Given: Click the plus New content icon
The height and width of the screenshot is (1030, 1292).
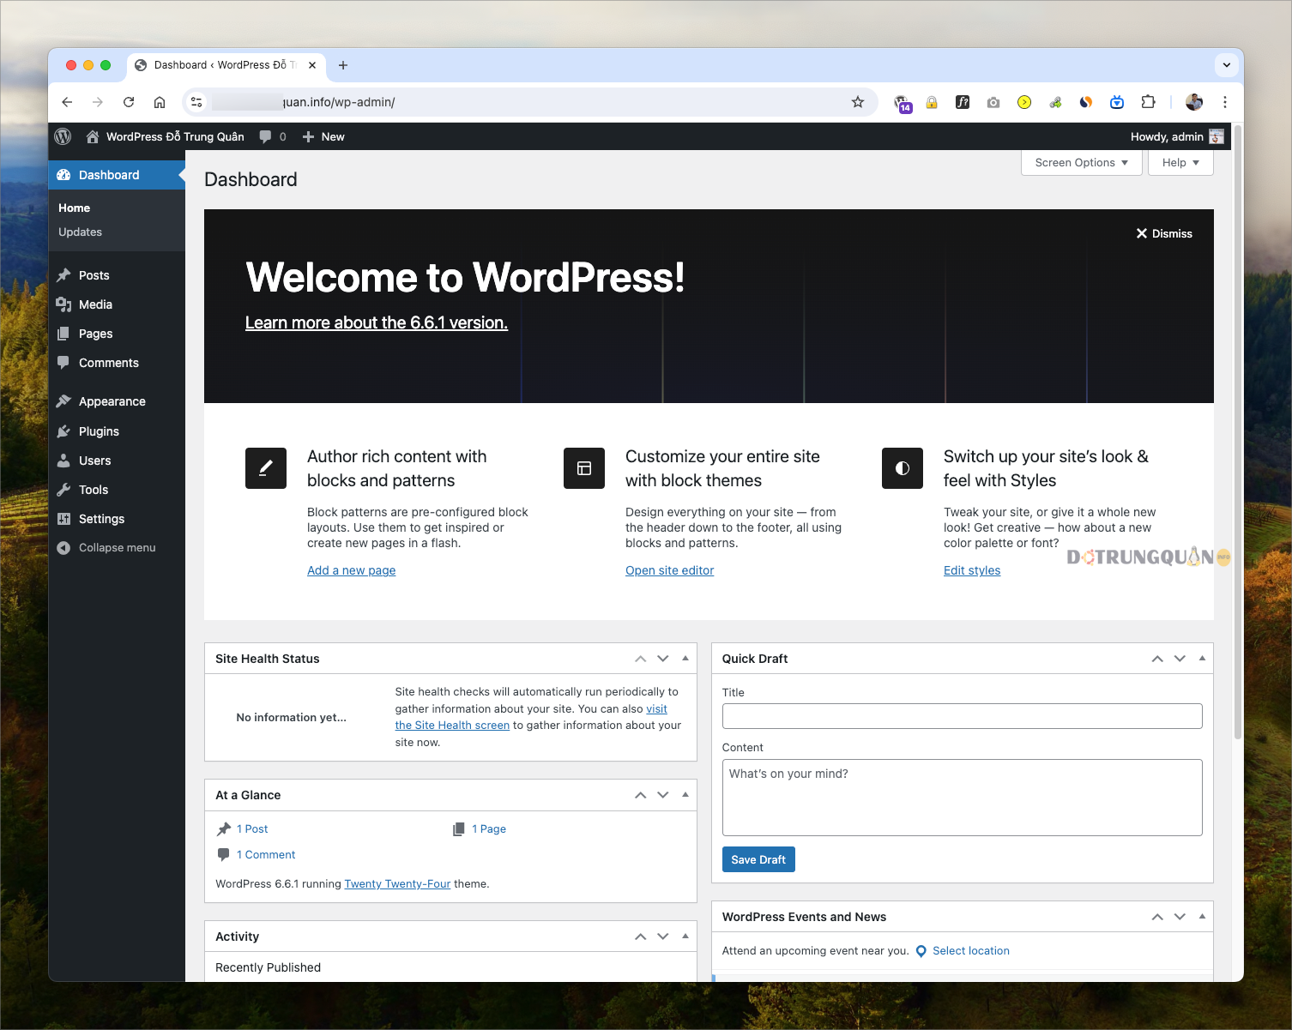Looking at the screenshot, I should coord(309,136).
